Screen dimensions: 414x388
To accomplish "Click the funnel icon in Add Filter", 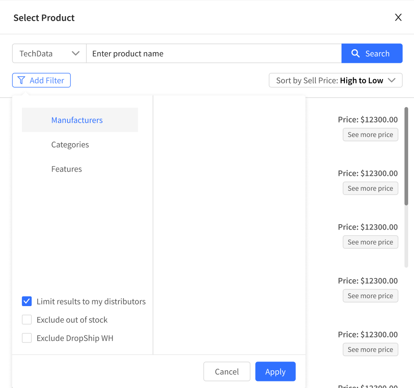I will [21, 80].
